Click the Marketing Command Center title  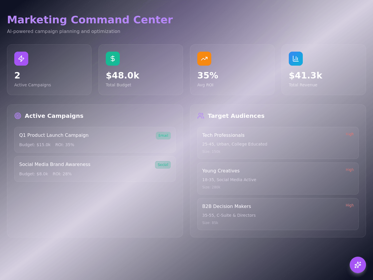pos(90,20)
